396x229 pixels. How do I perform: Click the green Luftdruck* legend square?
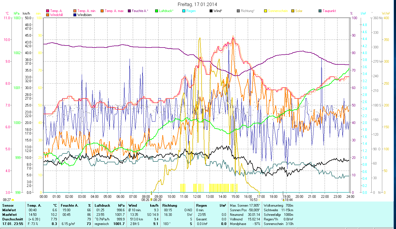157,11
